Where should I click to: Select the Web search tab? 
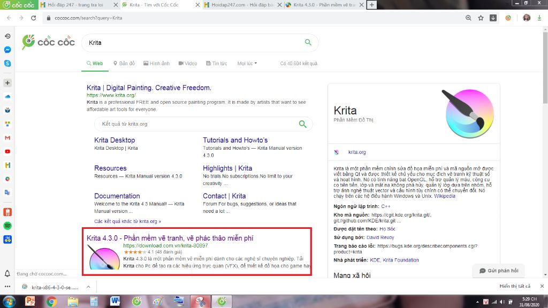coord(95,64)
